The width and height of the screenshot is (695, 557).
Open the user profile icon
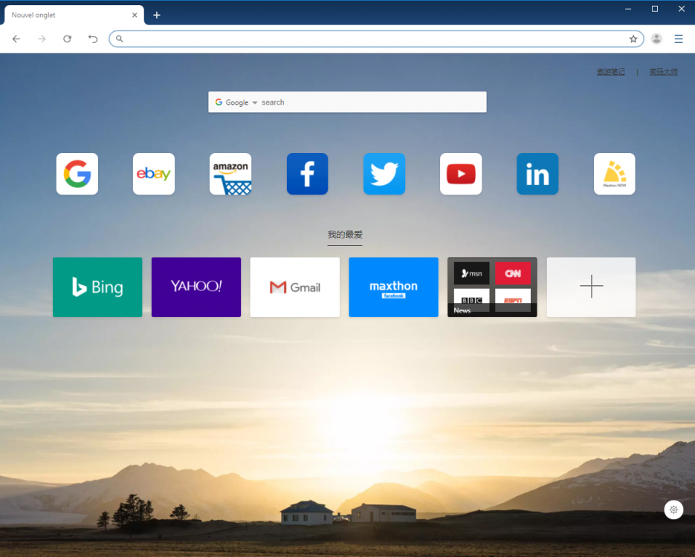click(x=656, y=39)
